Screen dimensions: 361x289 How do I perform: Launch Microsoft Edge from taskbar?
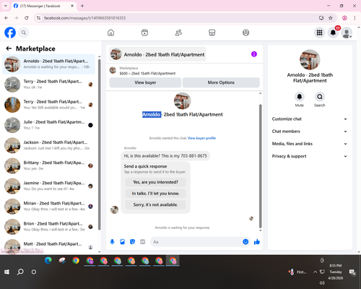pyautogui.click(x=48, y=261)
